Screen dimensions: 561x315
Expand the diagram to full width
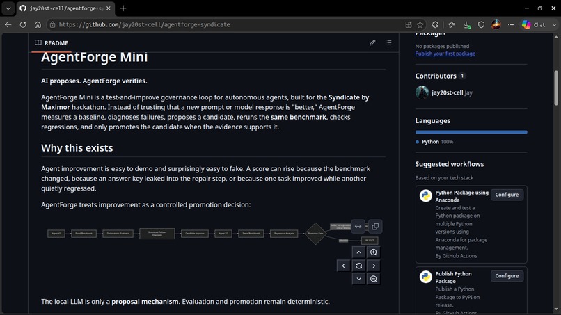point(358,226)
